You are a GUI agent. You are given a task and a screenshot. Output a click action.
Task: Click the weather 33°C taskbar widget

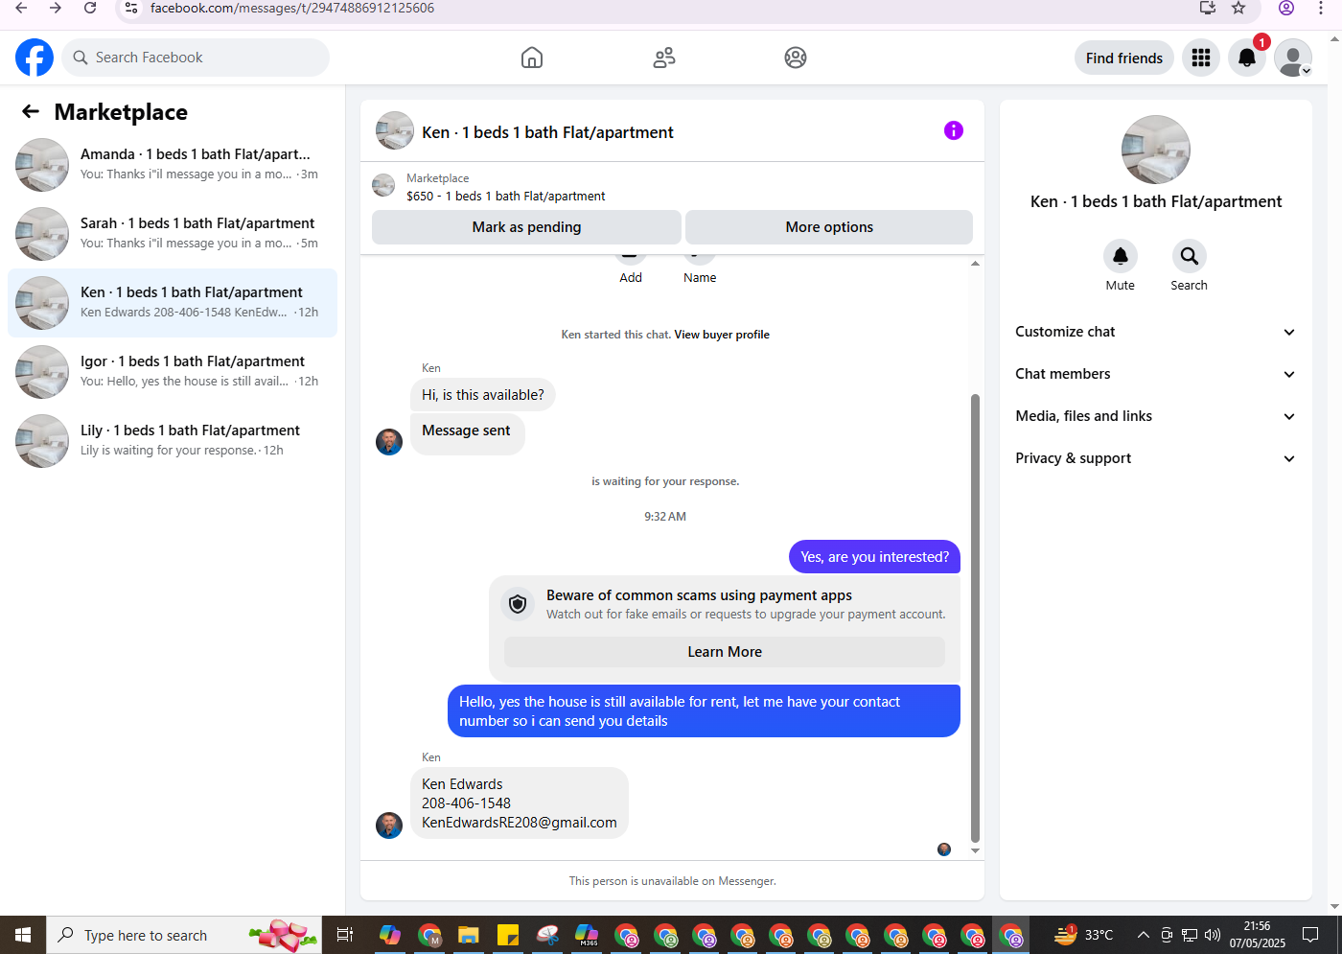(1084, 935)
